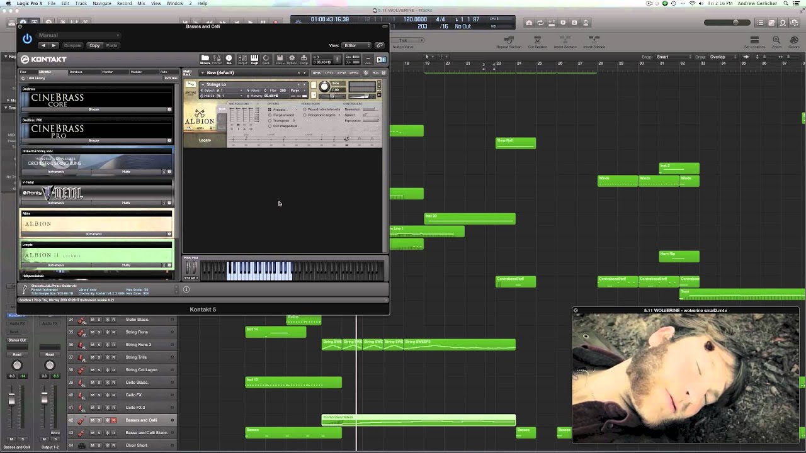Click the NI logo button in Kontakt
Viewport: 806px width, 453px height.
coord(381,59)
